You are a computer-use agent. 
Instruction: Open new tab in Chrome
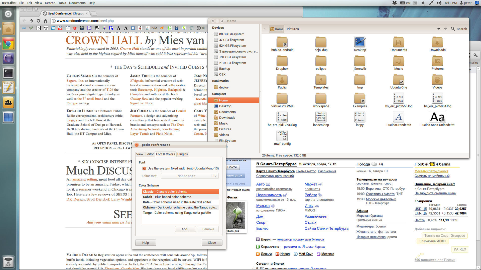[94, 13]
